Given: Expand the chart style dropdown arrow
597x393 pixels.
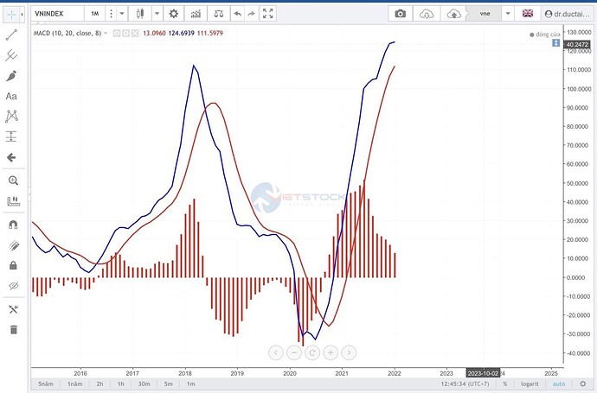Looking at the screenshot, I should tap(157, 14).
